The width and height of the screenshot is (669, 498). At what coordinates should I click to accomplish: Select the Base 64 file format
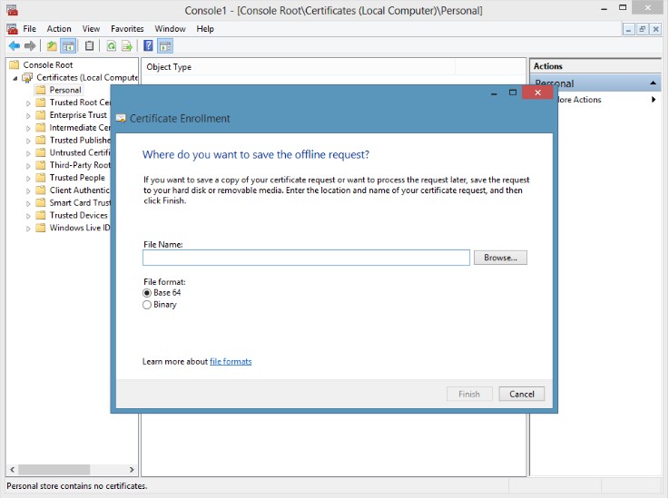(x=147, y=293)
